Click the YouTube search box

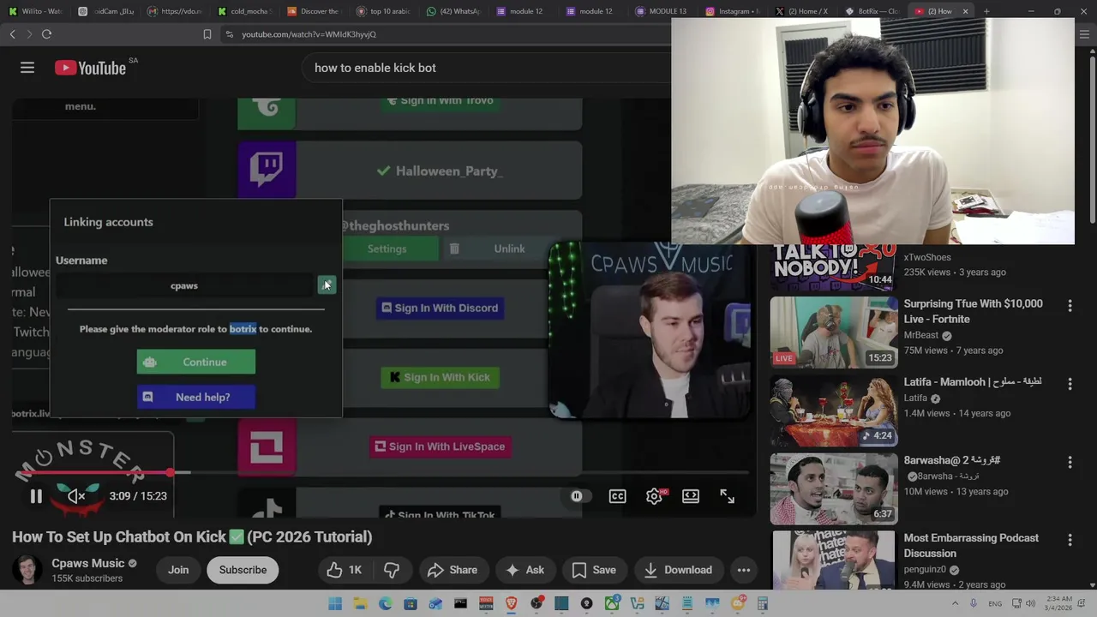[x=484, y=68]
